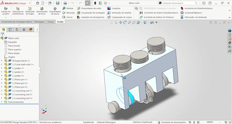Image resolution: width=232 pixels, height=124 pixels.
Task: Open Visualização de montagem
Action: point(91,13)
